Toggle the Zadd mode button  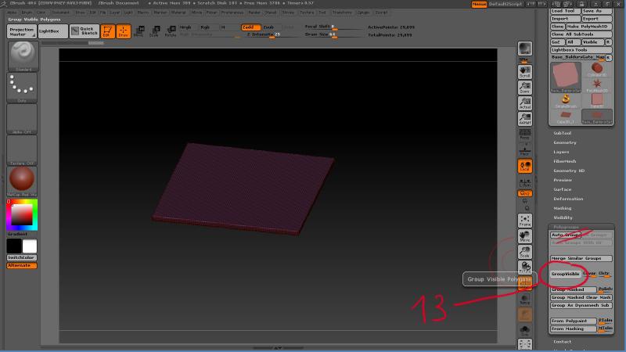(x=250, y=27)
